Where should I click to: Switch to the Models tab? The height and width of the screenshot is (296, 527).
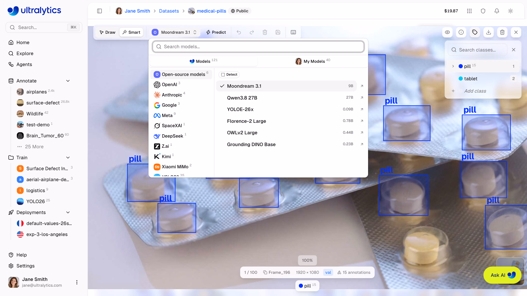click(203, 61)
